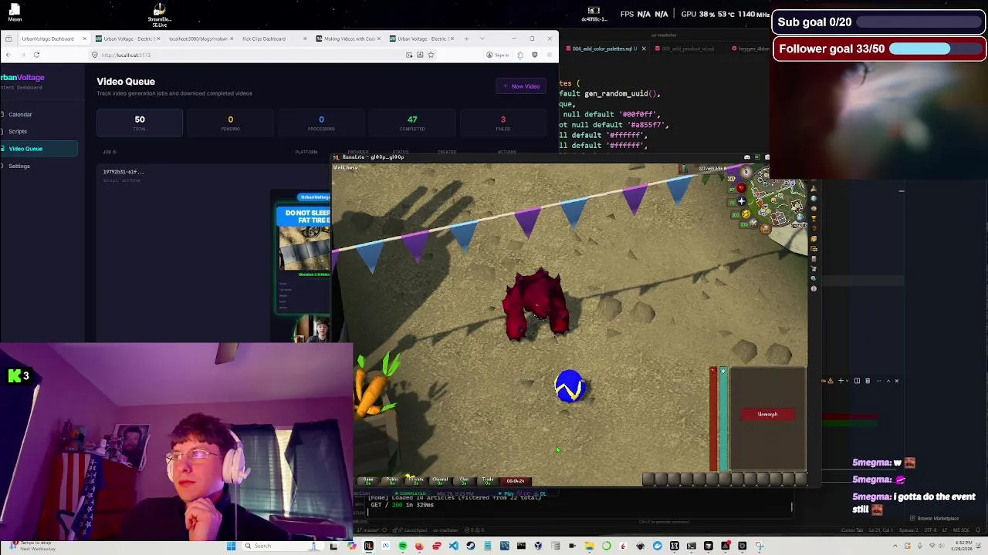The height and width of the screenshot is (555, 988).
Task: Open Discord icon in RuneLite title bar
Action: (x=747, y=157)
